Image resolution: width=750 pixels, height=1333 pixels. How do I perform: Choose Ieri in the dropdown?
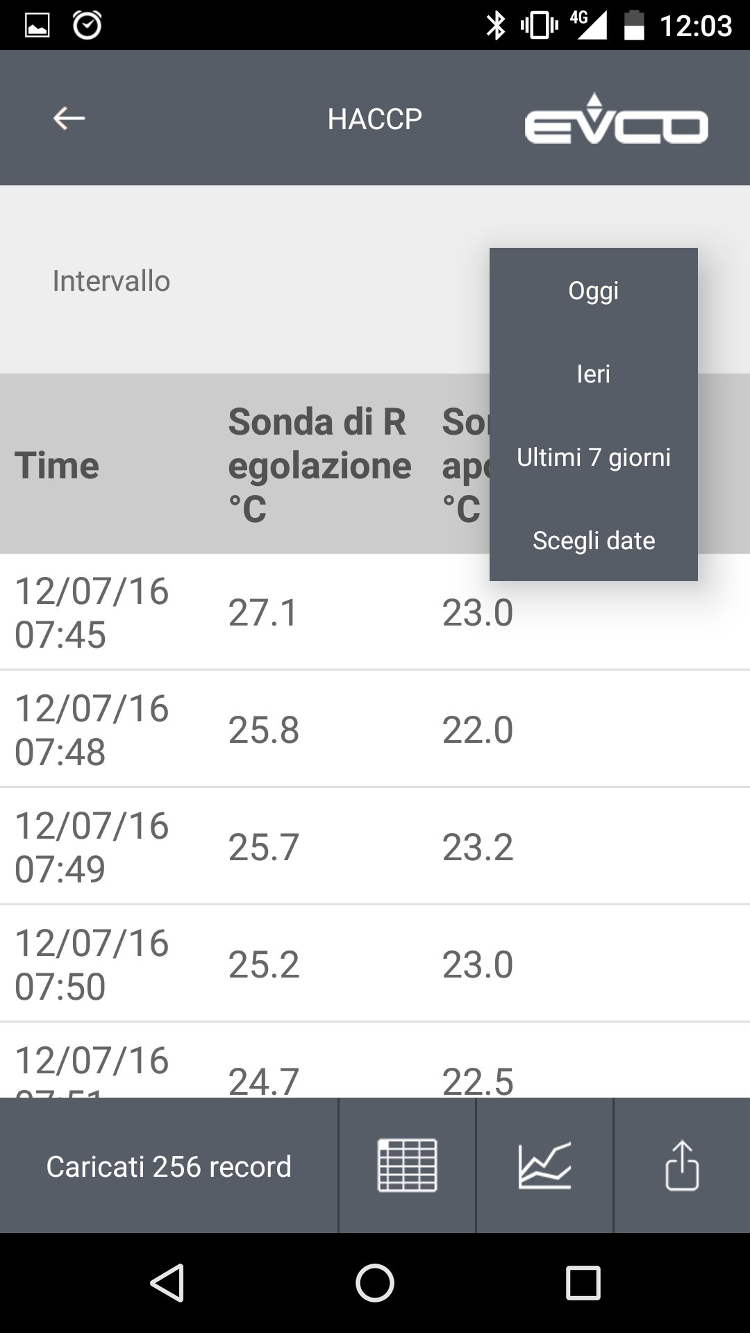click(593, 374)
